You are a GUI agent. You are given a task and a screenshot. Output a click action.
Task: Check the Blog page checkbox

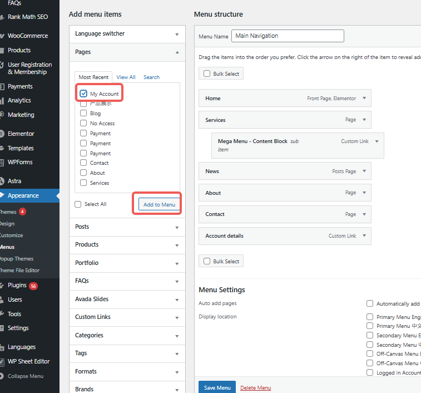(x=83, y=113)
